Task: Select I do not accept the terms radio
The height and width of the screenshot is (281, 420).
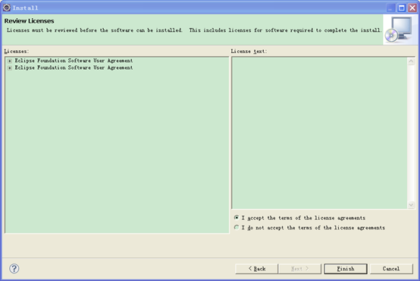Action: coord(237,227)
